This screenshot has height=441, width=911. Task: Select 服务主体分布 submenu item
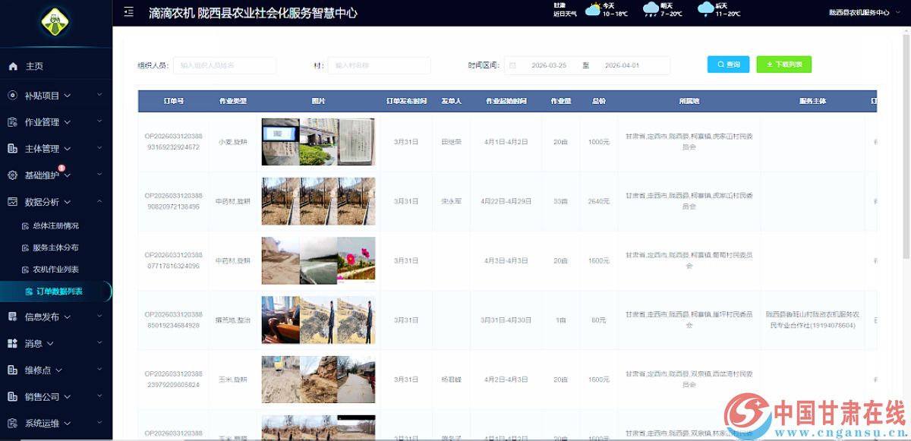pos(55,247)
